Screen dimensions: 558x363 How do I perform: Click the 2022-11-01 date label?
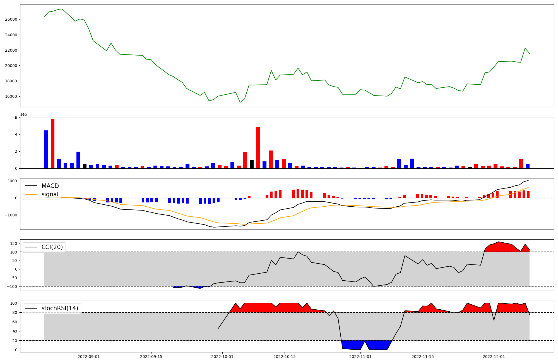pyautogui.click(x=360, y=357)
